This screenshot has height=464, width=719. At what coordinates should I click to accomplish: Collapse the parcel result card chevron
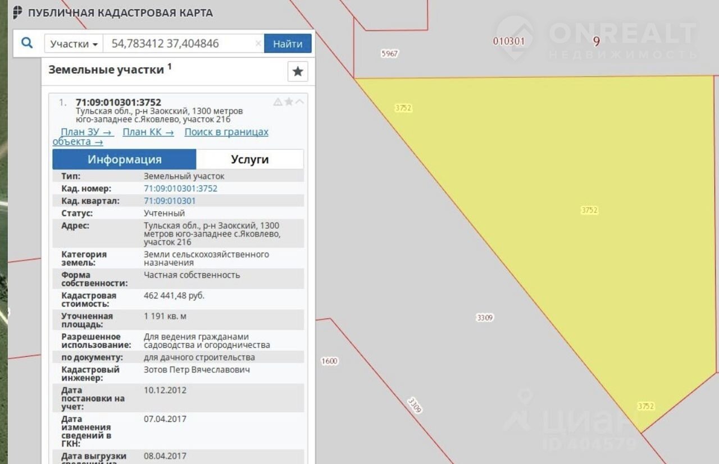(300, 102)
